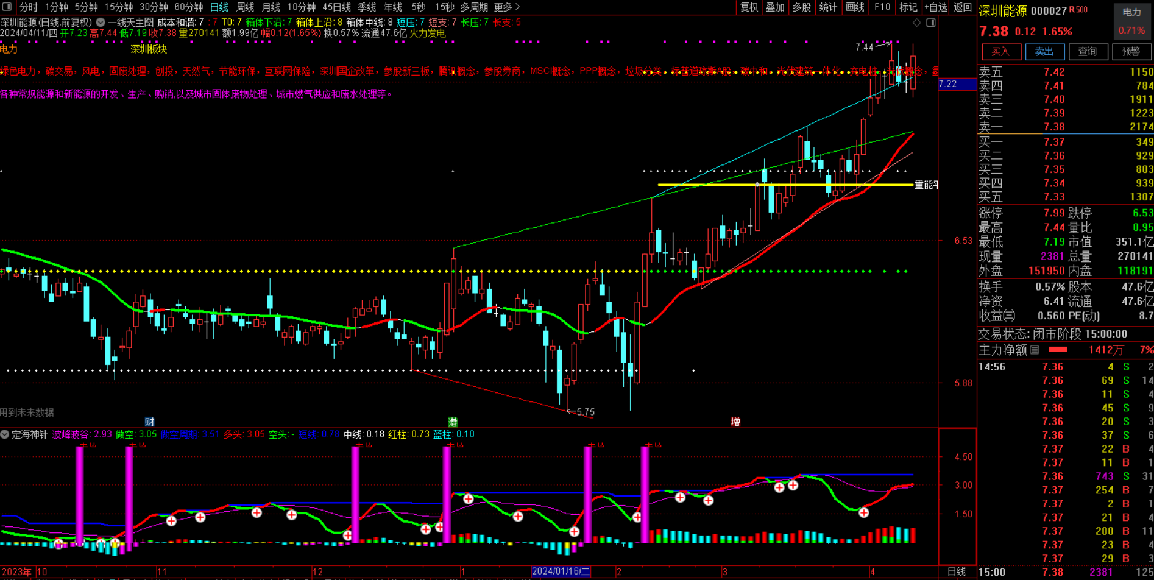
Task: Select the 30分钟 period tab
Action: (x=154, y=7)
